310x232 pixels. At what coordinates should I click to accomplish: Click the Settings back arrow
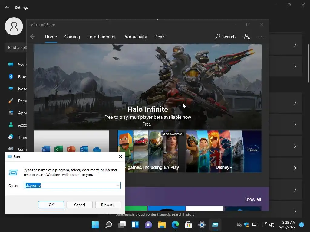(7, 7)
